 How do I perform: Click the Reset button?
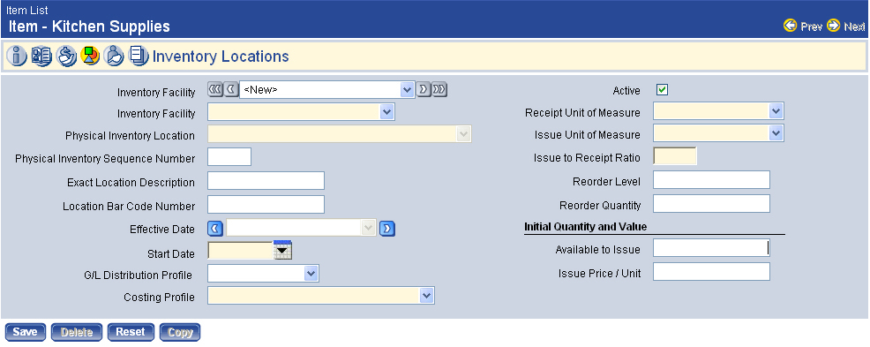(x=131, y=332)
